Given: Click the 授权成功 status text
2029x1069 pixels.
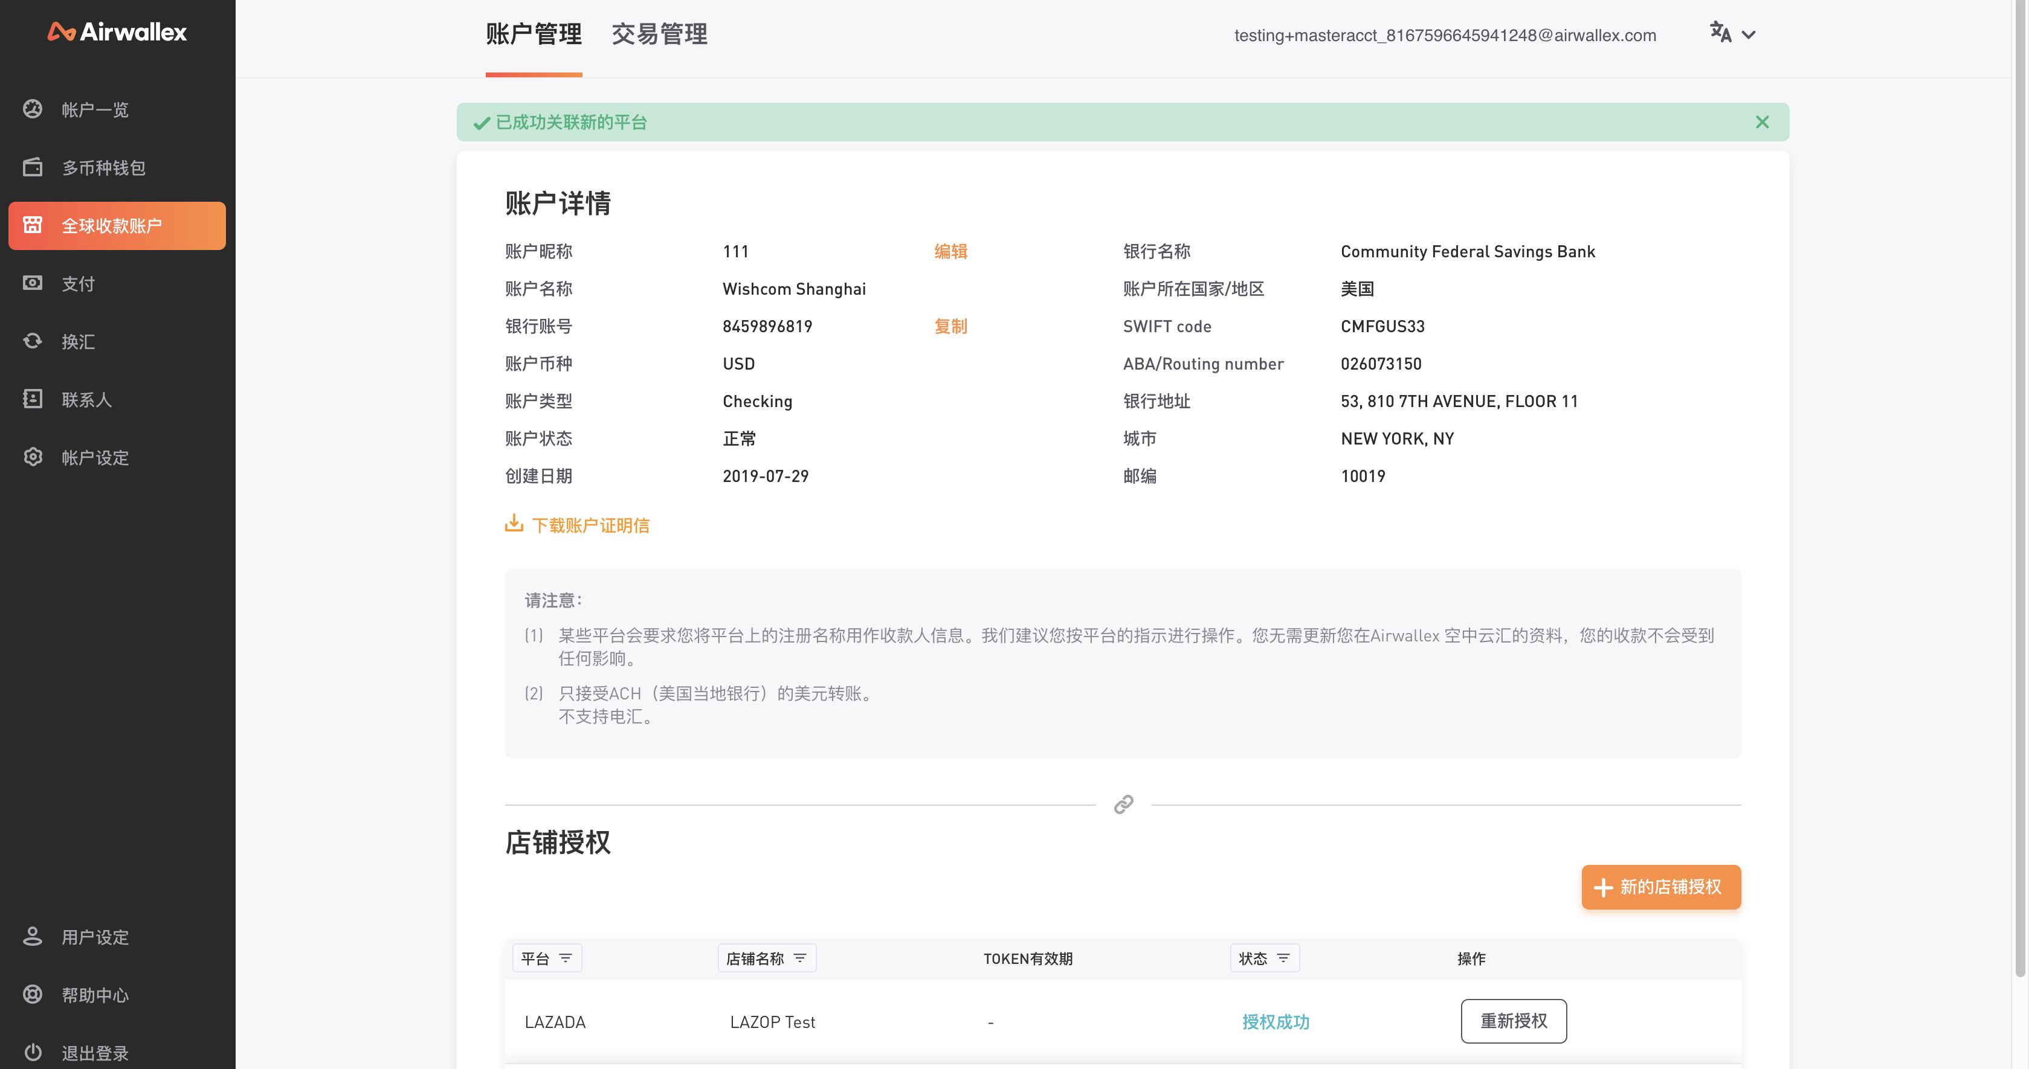Looking at the screenshot, I should (1275, 1022).
